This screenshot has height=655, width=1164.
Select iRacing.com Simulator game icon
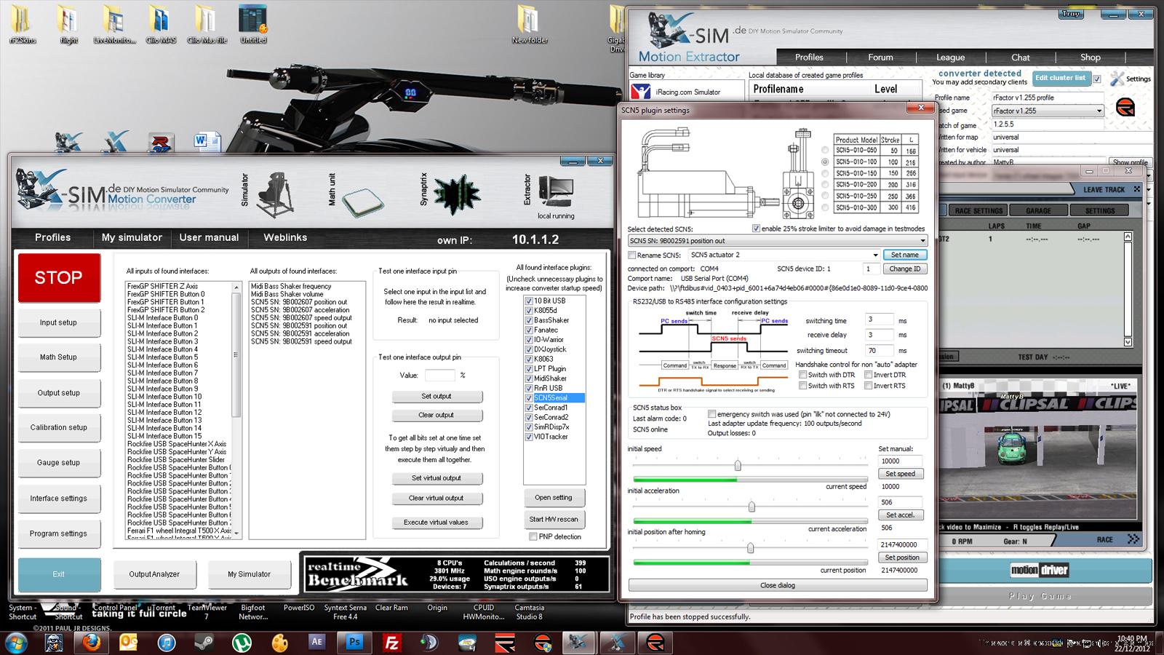tap(641, 92)
